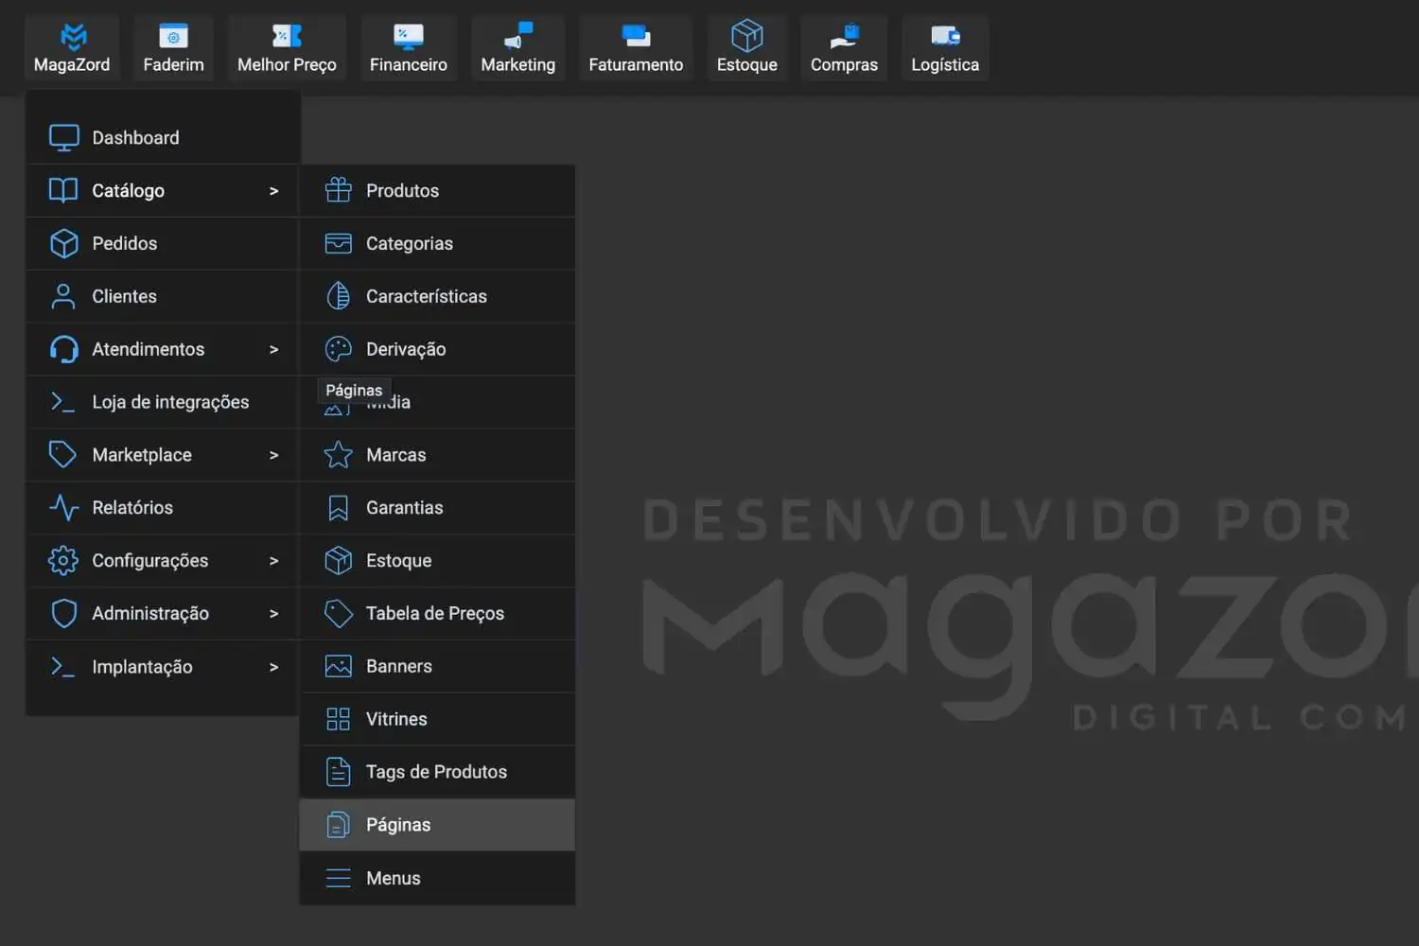Expand the Administração menu arrow
The height and width of the screenshot is (946, 1419).
[274, 613]
